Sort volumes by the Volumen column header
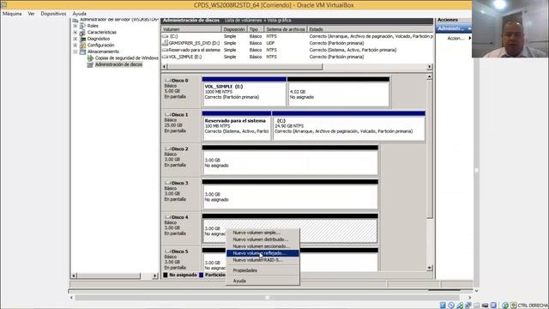Screen dimensions: 549x309 pos(191,29)
